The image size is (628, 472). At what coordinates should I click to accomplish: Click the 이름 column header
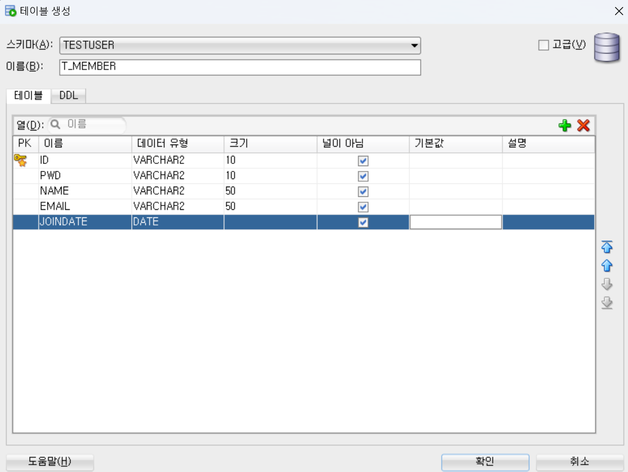click(85, 143)
